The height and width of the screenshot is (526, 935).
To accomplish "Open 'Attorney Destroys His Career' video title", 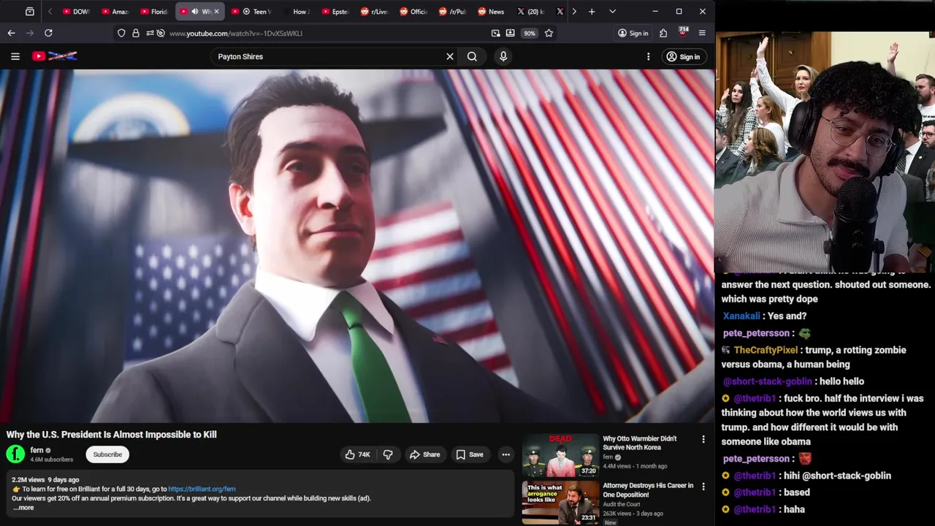I will (648, 489).
